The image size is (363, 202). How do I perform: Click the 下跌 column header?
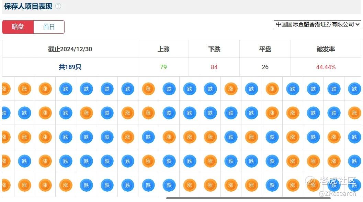coord(214,49)
